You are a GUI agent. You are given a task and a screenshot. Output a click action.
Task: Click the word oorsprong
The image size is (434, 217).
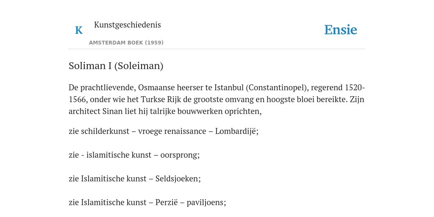click(179, 155)
